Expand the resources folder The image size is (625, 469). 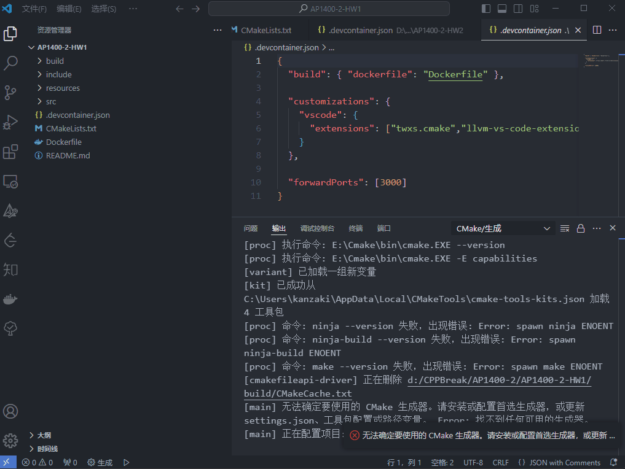point(63,88)
